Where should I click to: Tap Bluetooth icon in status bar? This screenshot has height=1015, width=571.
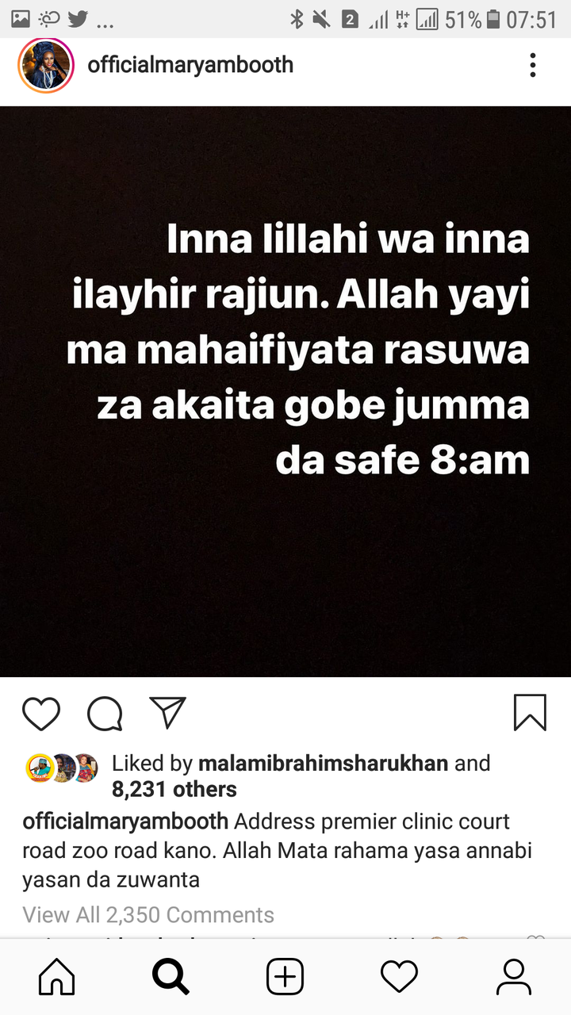click(297, 19)
